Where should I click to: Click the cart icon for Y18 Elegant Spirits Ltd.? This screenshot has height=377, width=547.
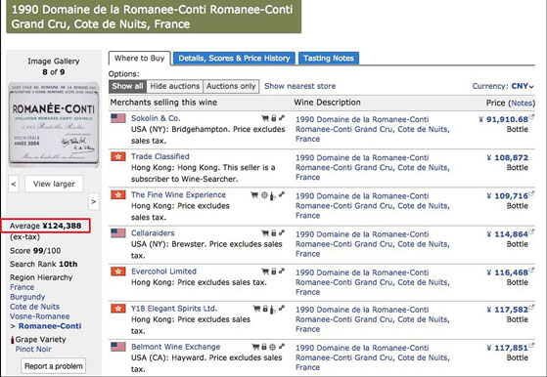(256, 309)
